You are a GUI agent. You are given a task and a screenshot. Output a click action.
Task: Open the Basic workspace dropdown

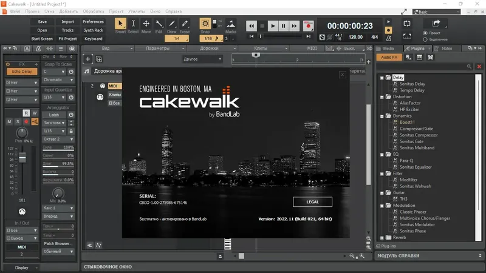coord(436,12)
